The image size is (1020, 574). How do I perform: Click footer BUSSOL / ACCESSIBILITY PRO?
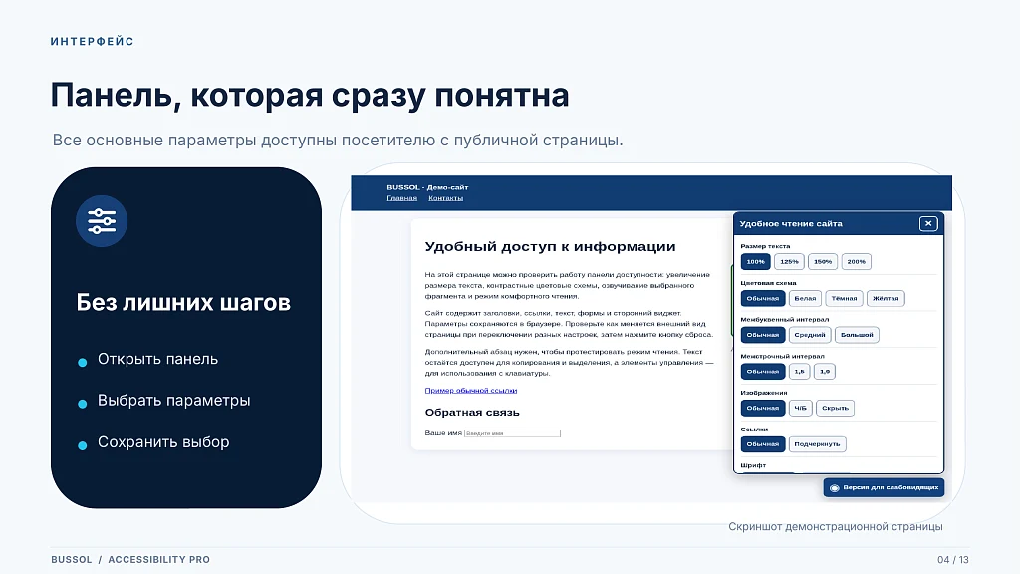(130, 560)
